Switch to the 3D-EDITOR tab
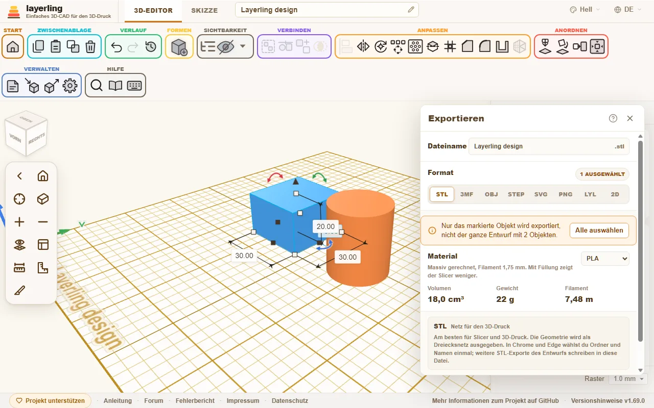The width and height of the screenshot is (654, 408). pyautogui.click(x=153, y=10)
